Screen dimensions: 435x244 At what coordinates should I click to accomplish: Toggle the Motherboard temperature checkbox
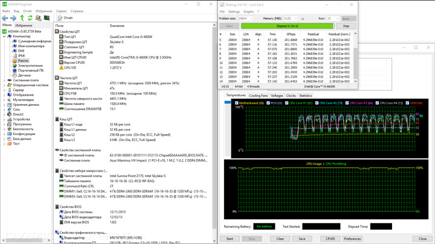(x=236, y=103)
